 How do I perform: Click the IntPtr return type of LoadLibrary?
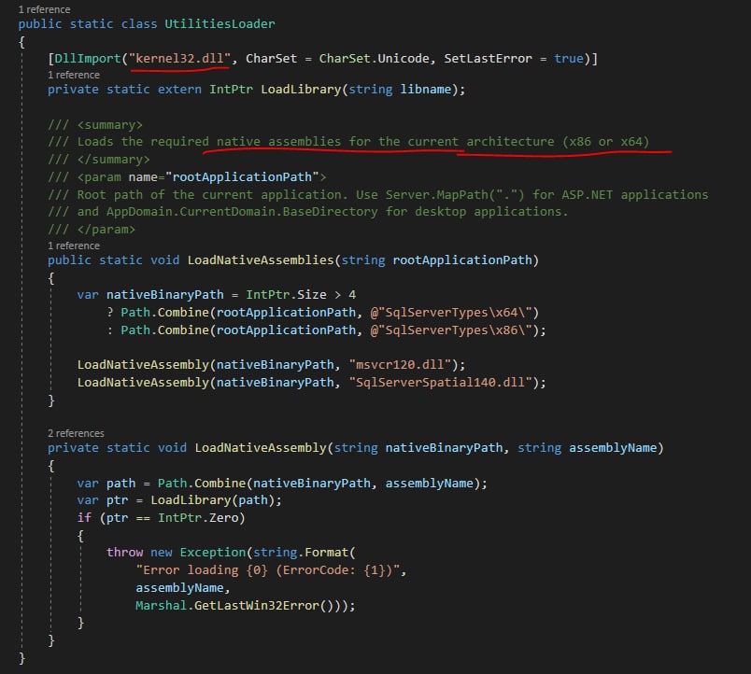[x=232, y=90]
